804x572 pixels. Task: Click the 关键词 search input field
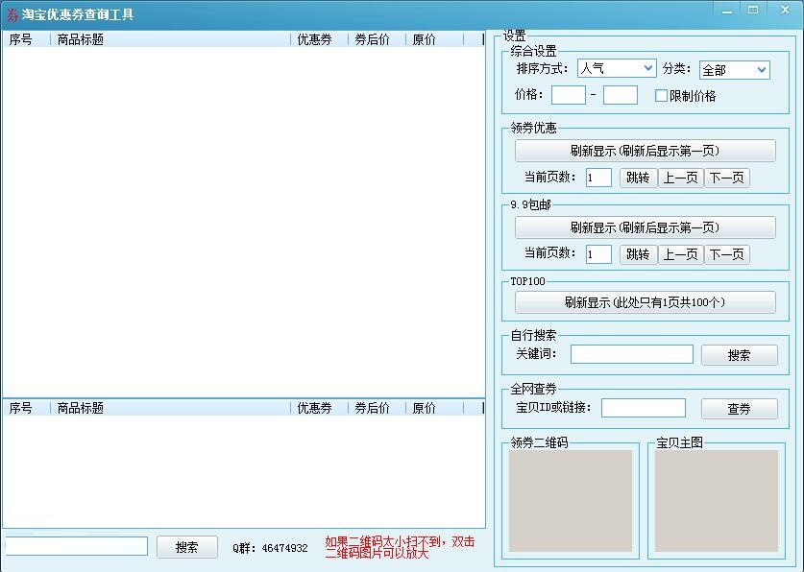[631, 354]
